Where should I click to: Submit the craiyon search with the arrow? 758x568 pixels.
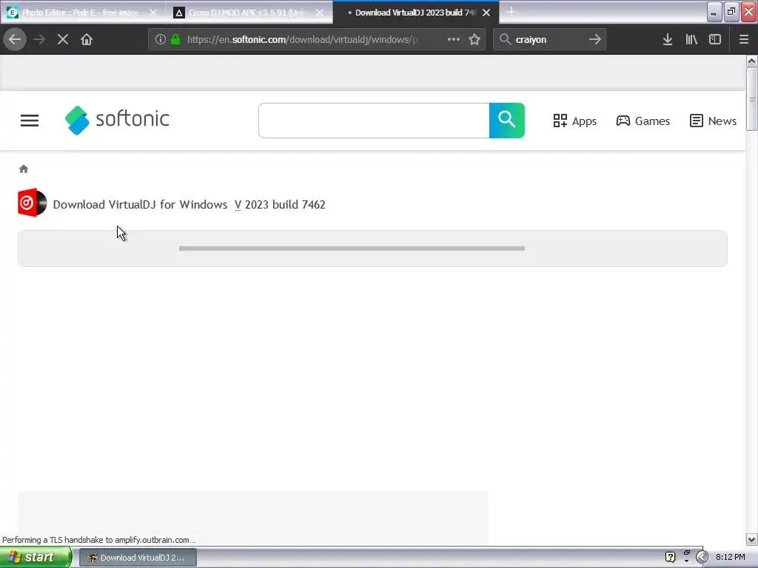pyautogui.click(x=595, y=39)
